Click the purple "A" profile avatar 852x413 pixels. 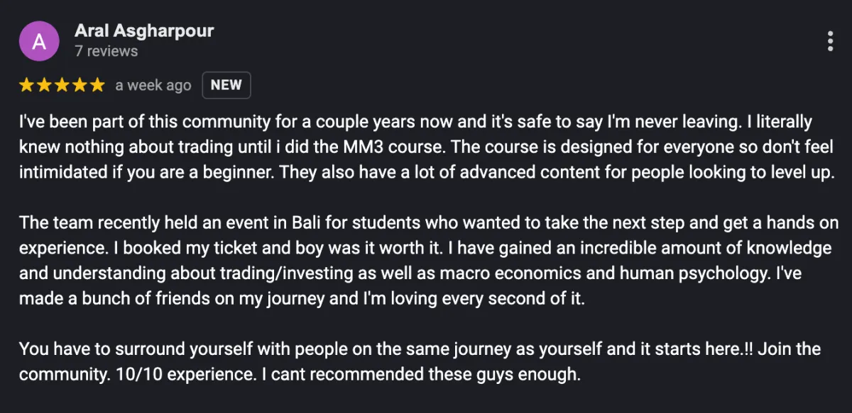pyautogui.click(x=39, y=42)
